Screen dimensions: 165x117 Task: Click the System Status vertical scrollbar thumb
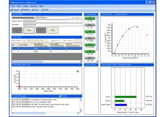[97, 35]
